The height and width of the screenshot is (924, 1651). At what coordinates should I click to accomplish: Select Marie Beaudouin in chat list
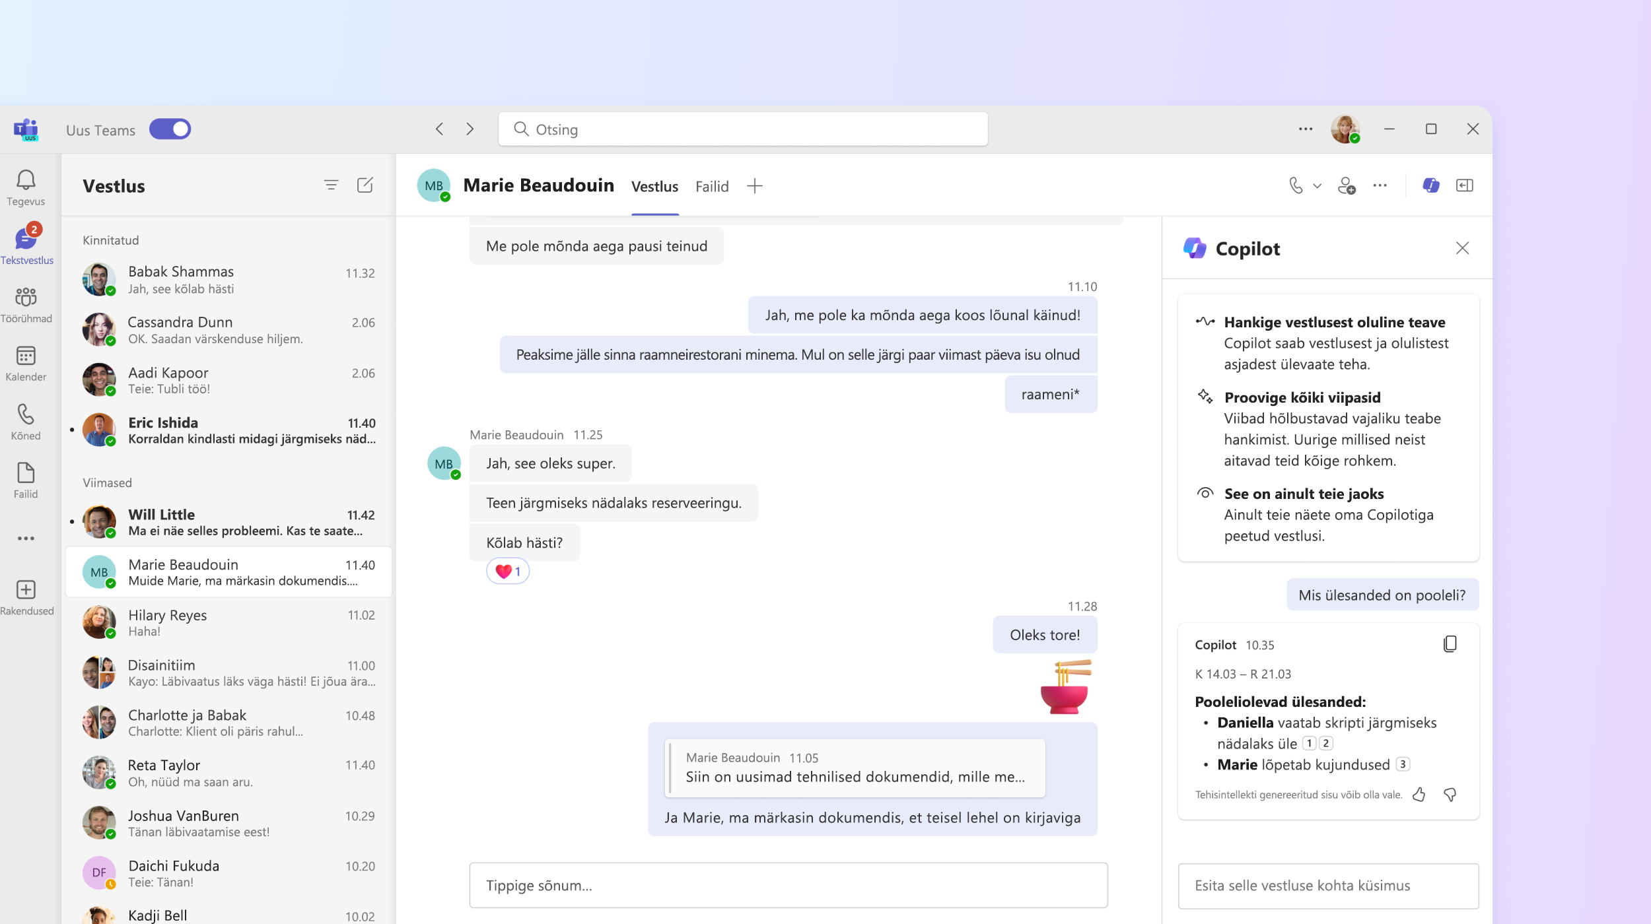tap(228, 572)
